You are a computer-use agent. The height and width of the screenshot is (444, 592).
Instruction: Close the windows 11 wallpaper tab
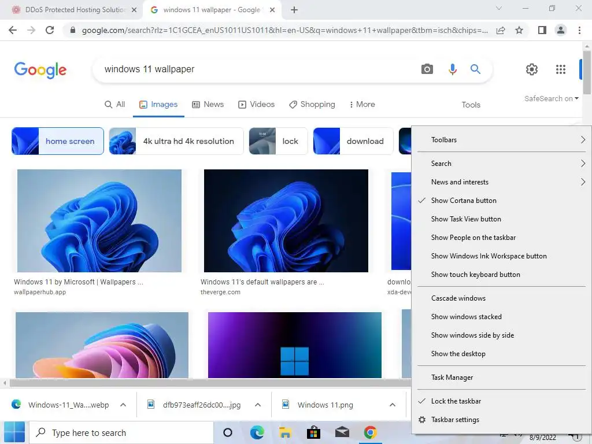pyautogui.click(x=272, y=10)
